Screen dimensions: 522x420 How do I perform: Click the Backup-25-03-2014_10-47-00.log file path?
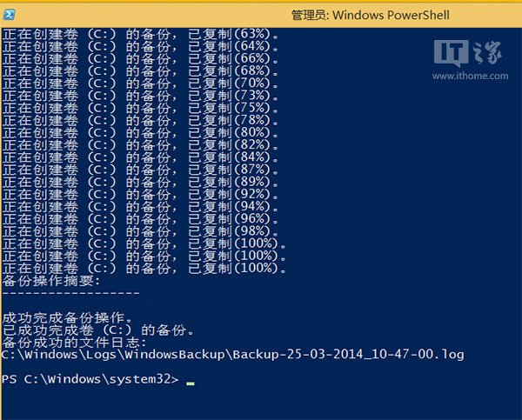[x=233, y=355]
